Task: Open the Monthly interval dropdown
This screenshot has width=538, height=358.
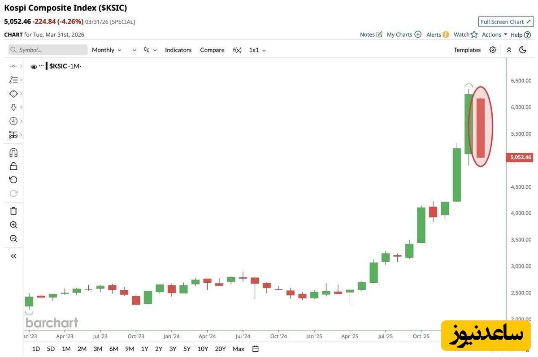Action: point(106,50)
